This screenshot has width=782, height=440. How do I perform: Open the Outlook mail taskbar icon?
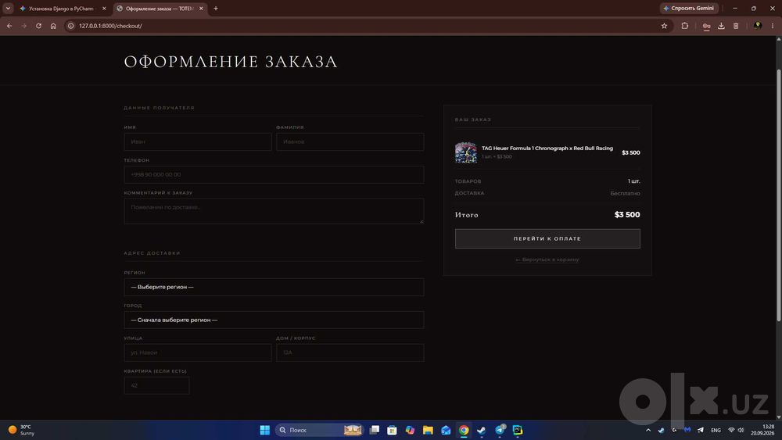tap(446, 430)
